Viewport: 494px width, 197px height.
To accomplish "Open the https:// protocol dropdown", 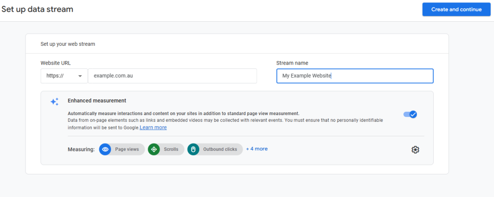I will tap(64, 76).
